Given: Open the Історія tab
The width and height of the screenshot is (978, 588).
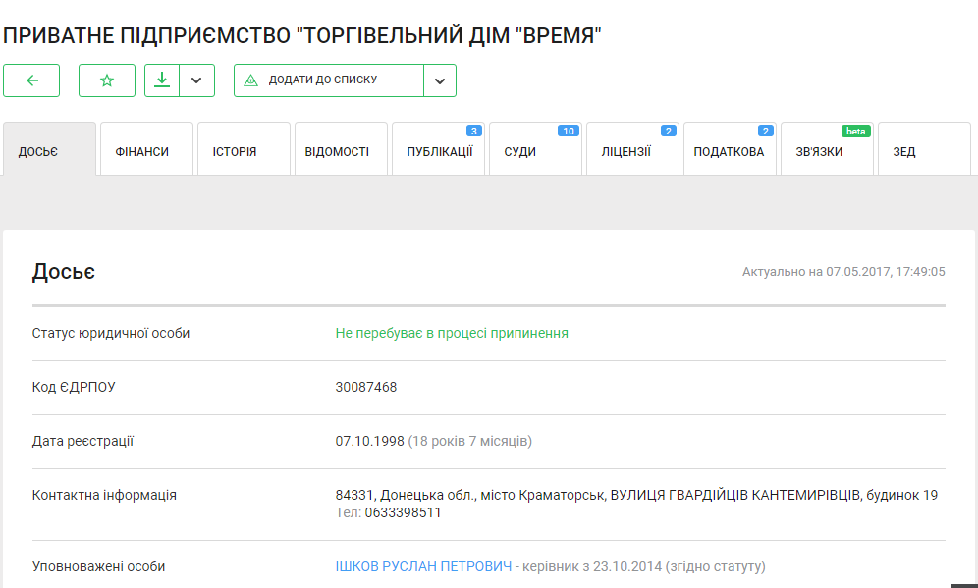Looking at the screenshot, I should (244, 151).
